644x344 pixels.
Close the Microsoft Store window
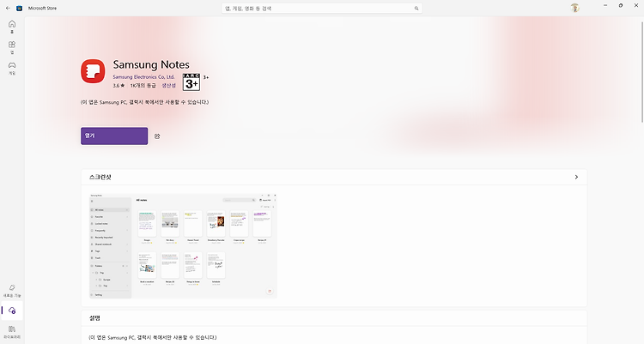635,5
